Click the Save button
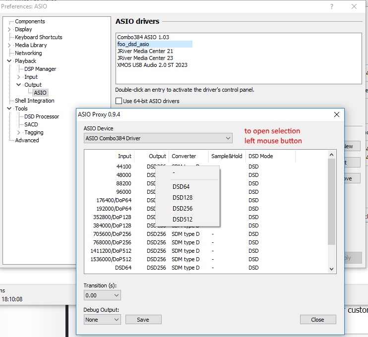The width and height of the screenshot is (368, 337). tap(143, 320)
